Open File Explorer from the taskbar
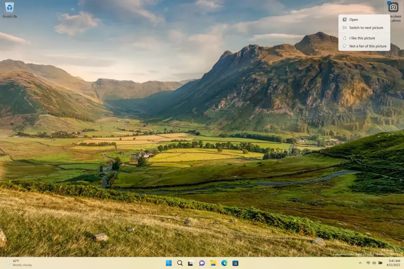Image resolution: width=404 pixels, height=269 pixels. pos(213,263)
